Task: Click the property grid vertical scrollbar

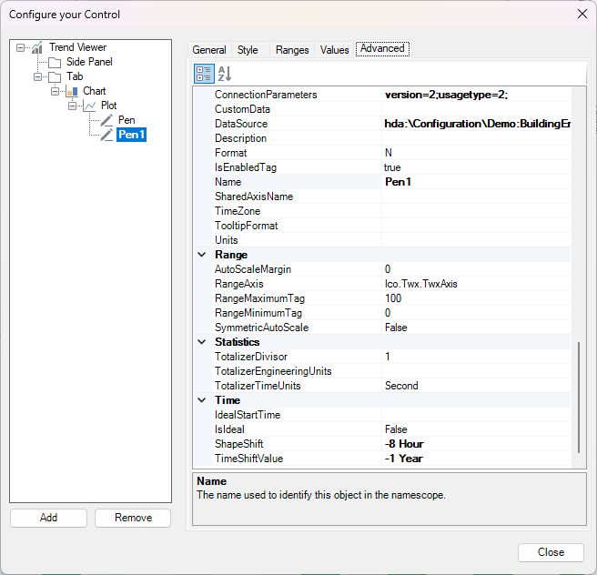Action: point(579,397)
